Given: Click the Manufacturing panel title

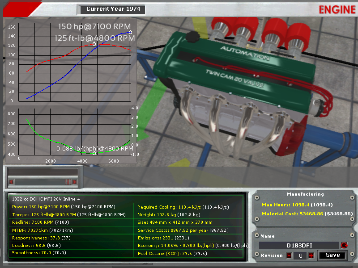Looking at the screenshot, I should coord(304,194).
